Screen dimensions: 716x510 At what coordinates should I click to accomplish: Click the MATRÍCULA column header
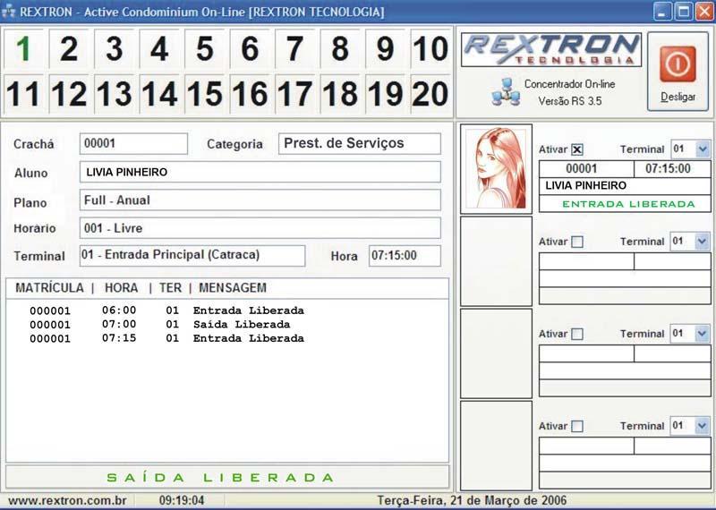pos(49,287)
